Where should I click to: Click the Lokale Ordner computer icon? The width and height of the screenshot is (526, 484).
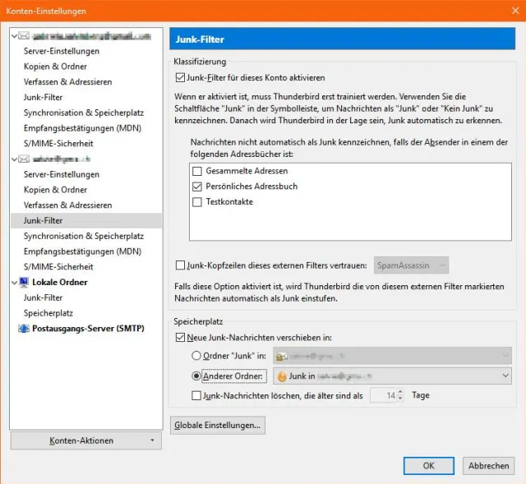tap(26, 283)
